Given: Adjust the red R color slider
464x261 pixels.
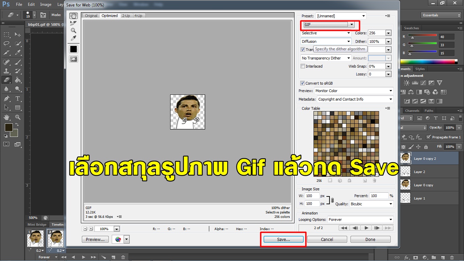Looking at the screenshot, I should tap(412, 37).
